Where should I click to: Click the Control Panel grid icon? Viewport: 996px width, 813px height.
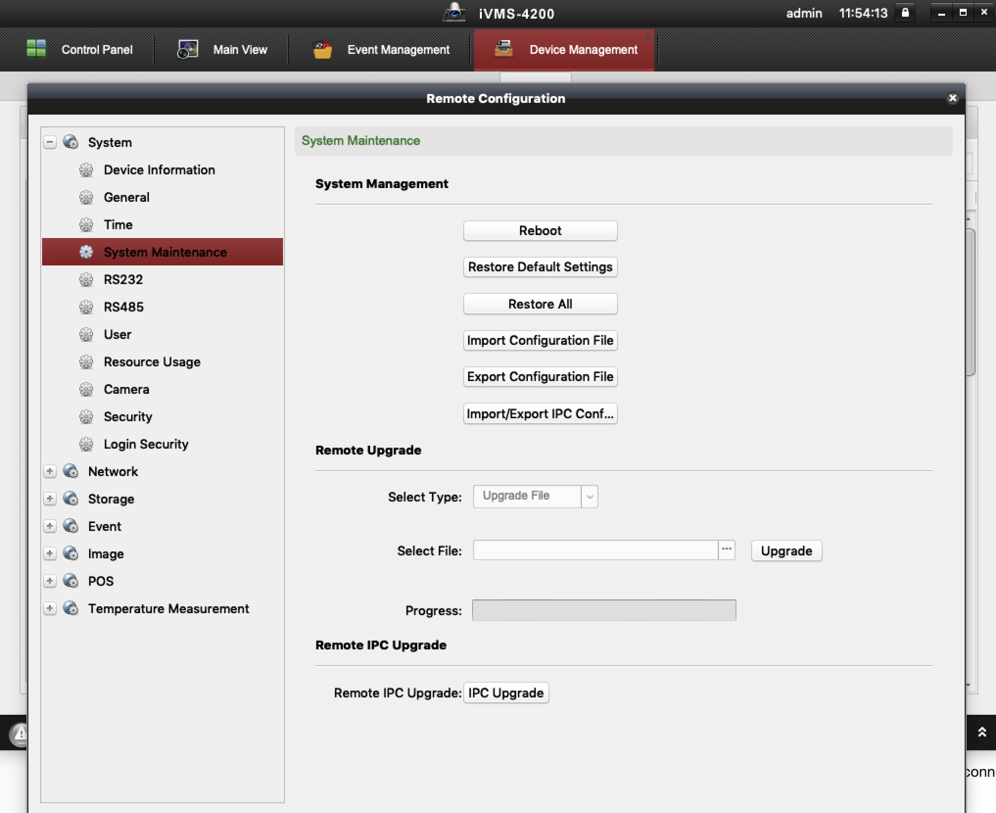point(36,49)
